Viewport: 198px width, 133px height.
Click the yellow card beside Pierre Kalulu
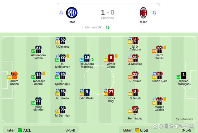click(x=165, y=47)
